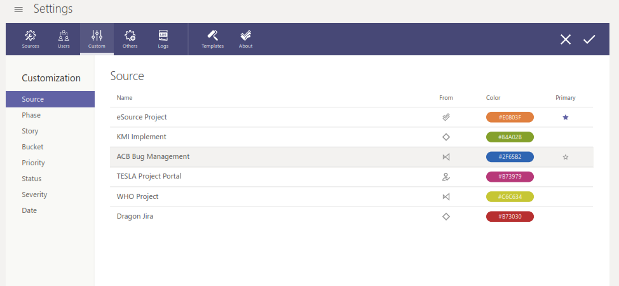
Task: Mark ACB Bug Management as primary
Action: 565,157
